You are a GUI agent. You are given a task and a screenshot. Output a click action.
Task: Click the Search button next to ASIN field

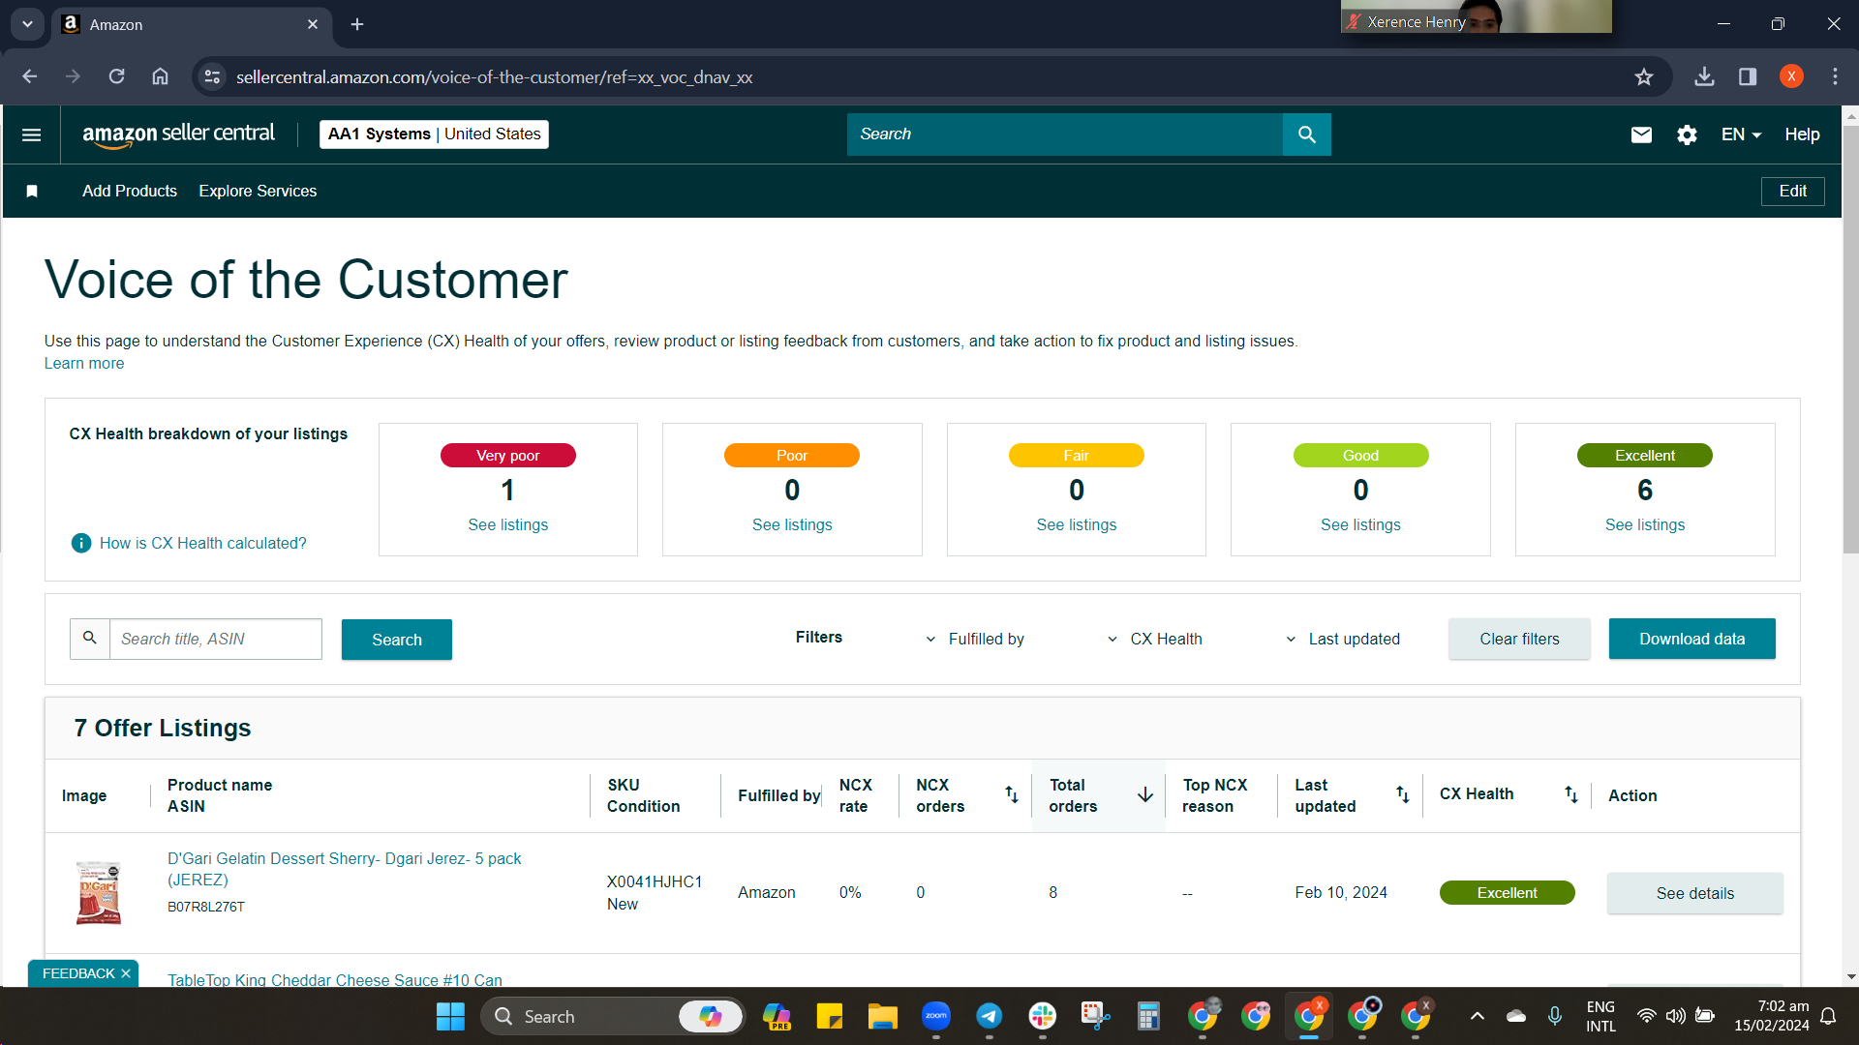tap(397, 640)
